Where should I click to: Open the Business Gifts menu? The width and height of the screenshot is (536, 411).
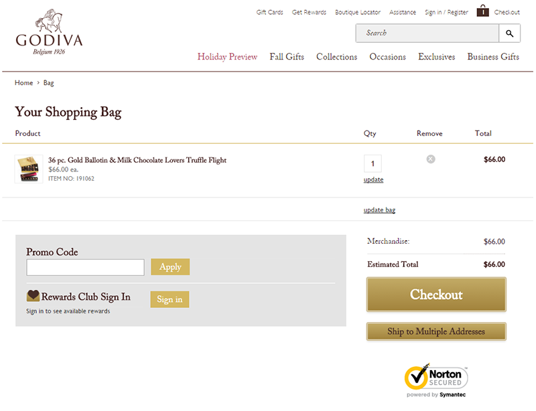pos(493,57)
